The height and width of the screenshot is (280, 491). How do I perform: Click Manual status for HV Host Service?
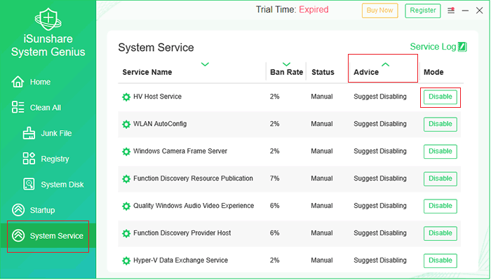point(321,97)
